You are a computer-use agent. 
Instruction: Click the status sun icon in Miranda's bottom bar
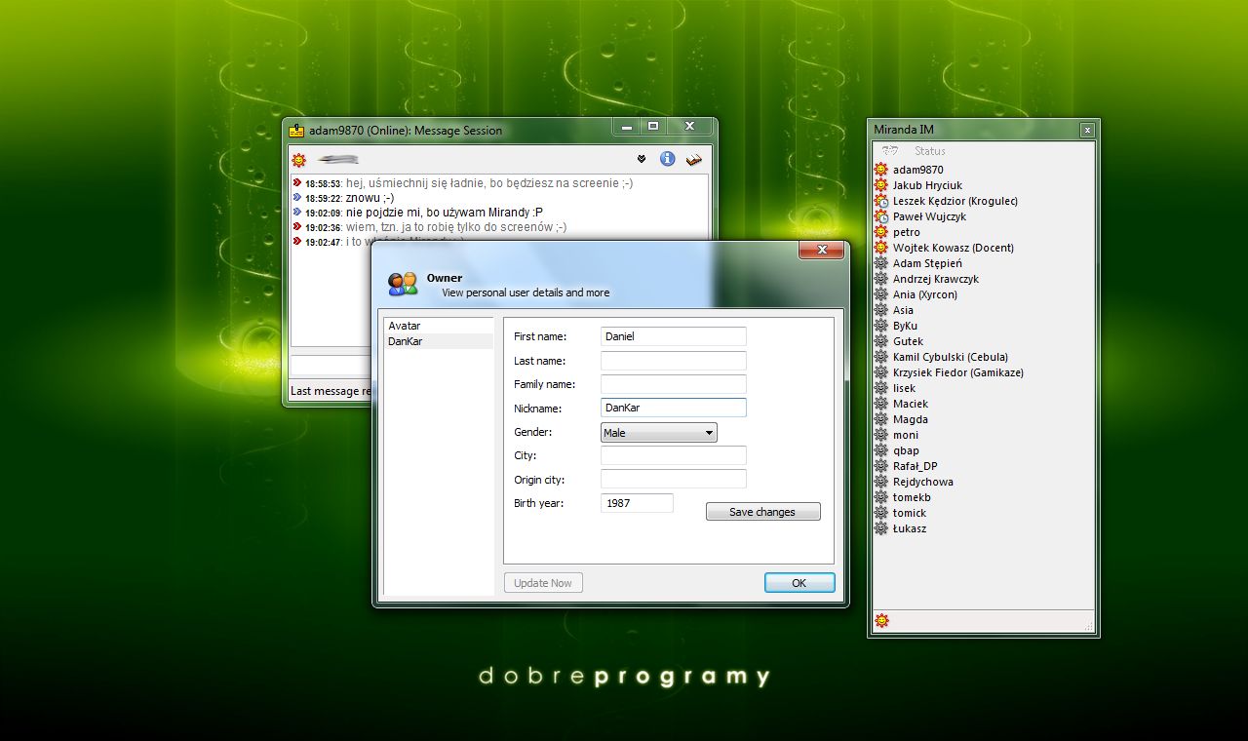(881, 620)
